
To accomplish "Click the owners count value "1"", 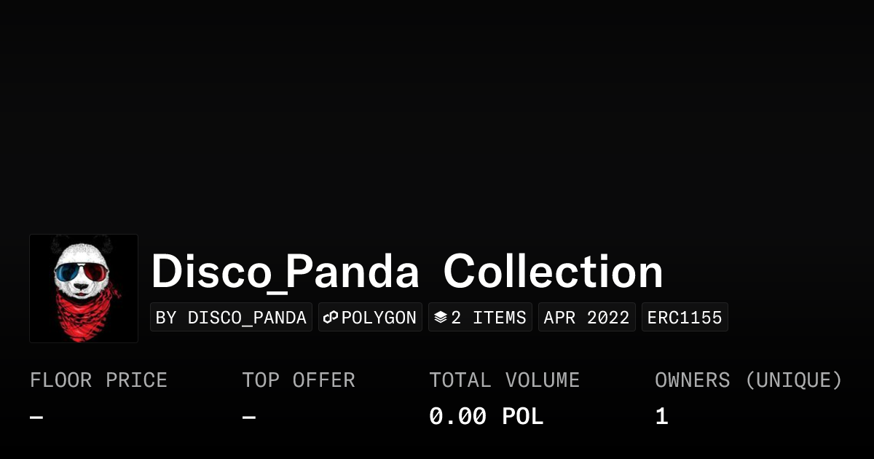I will click(x=661, y=417).
